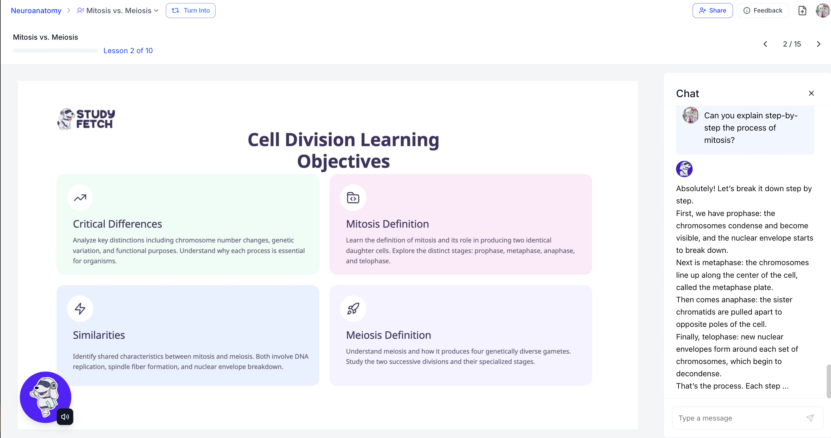Click the lesson progress bar

(x=55, y=51)
